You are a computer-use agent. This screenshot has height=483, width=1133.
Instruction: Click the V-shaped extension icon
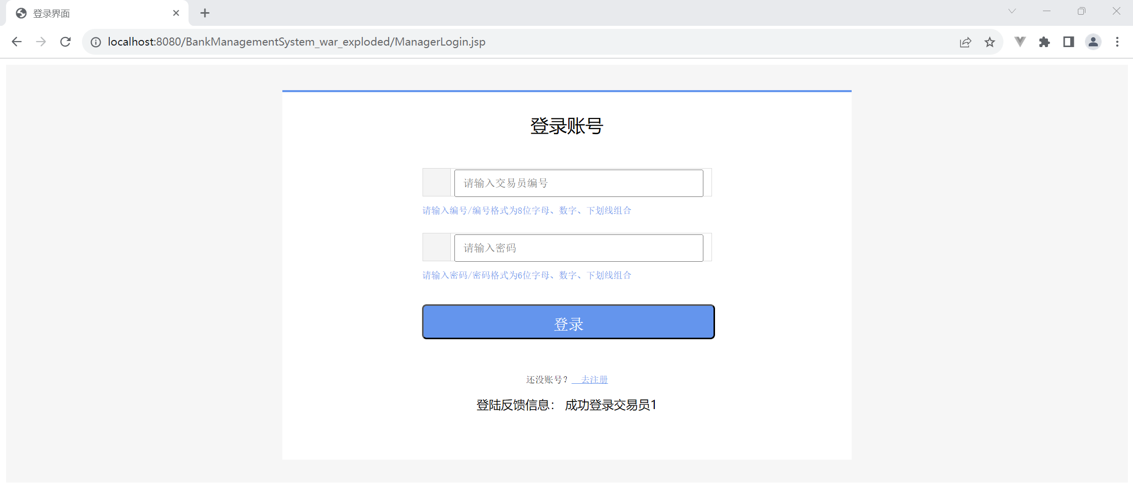1020,42
